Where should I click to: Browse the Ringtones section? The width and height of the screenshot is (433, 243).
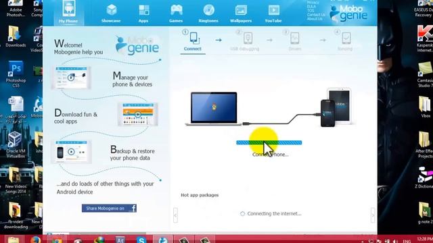click(x=208, y=13)
